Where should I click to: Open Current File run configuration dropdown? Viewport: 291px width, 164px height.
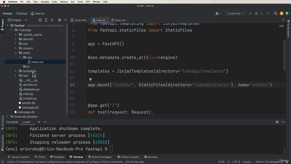[236, 13]
